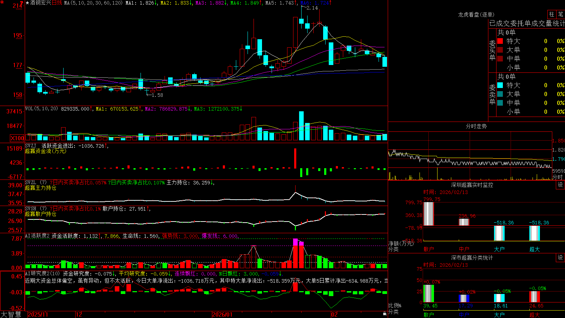This screenshot has height=318, width=565.
Task: Click the MA1: 1.826 value
Action: pos(142,3)
